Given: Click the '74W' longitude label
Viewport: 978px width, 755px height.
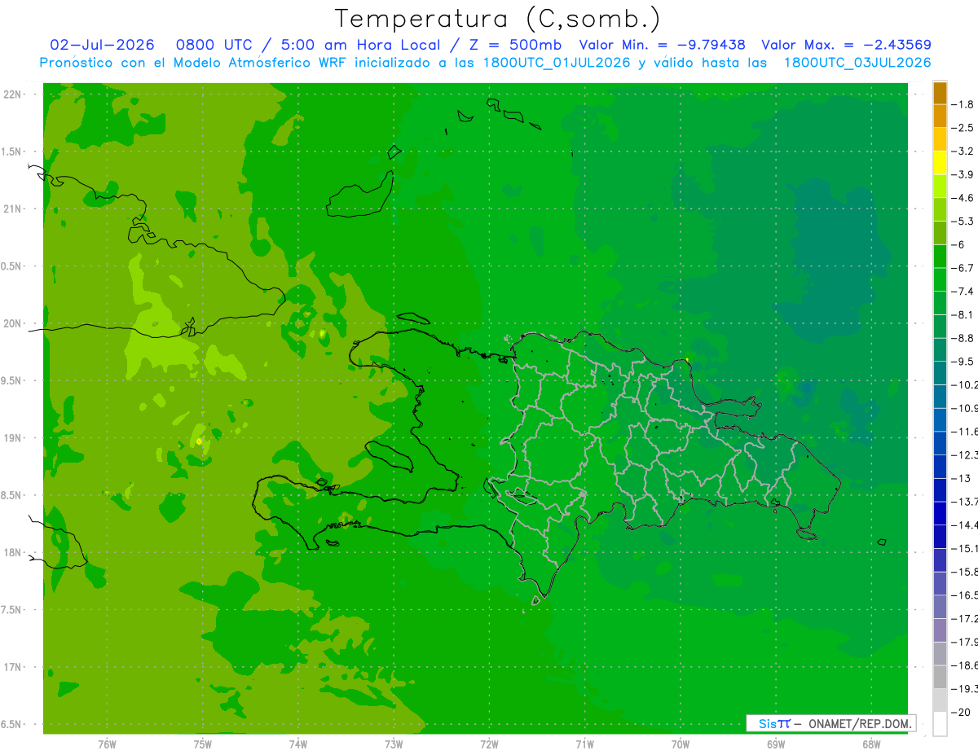Looking at the screenshot, I should (298, 744).
